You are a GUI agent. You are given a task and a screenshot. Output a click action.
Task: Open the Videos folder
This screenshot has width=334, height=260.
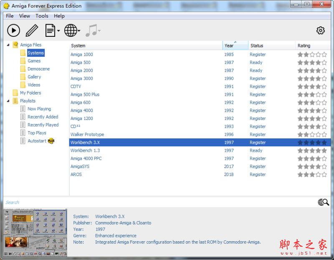(34, 85)
